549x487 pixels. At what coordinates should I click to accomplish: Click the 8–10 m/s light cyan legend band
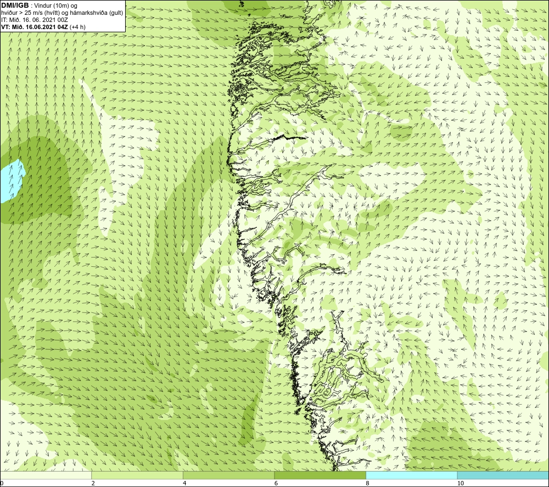click(x=411, y=475)
